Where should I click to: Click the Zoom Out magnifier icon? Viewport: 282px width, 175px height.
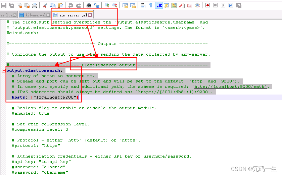click(114, 5)
